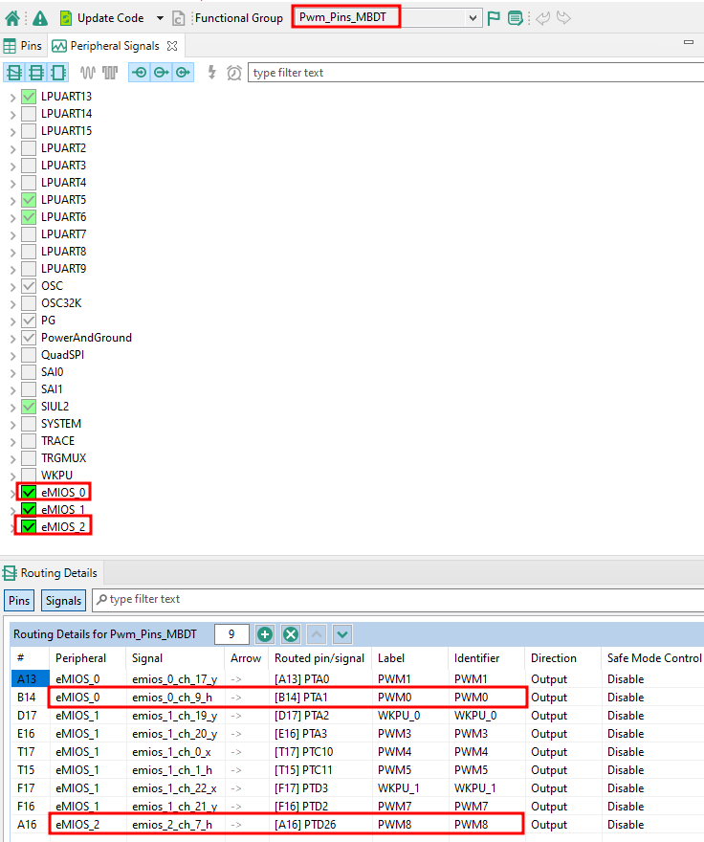The width and height of the screenshot is (704, 842).
Task: Open the Update Code dropdown arrow
Action: point(160,18)
